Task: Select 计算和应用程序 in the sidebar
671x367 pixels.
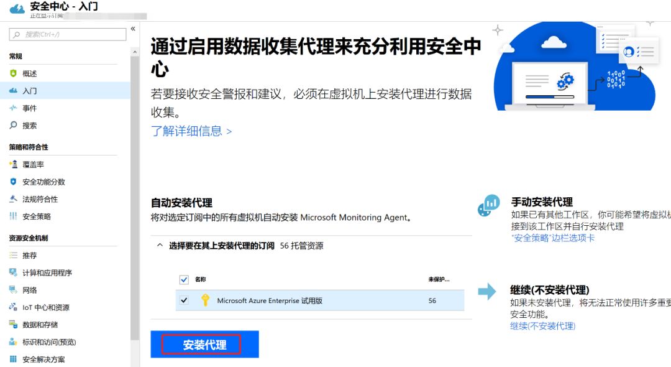Action: [47, 273]
